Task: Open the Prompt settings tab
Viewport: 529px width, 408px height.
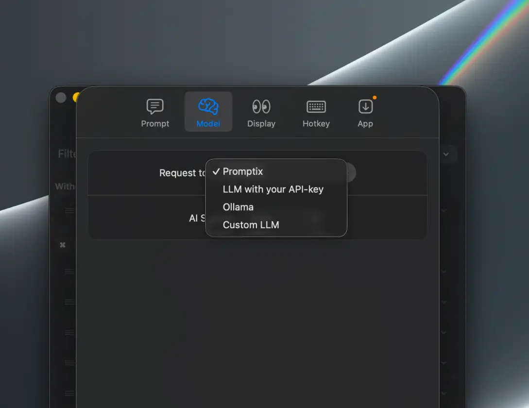Action: (155, 112)
